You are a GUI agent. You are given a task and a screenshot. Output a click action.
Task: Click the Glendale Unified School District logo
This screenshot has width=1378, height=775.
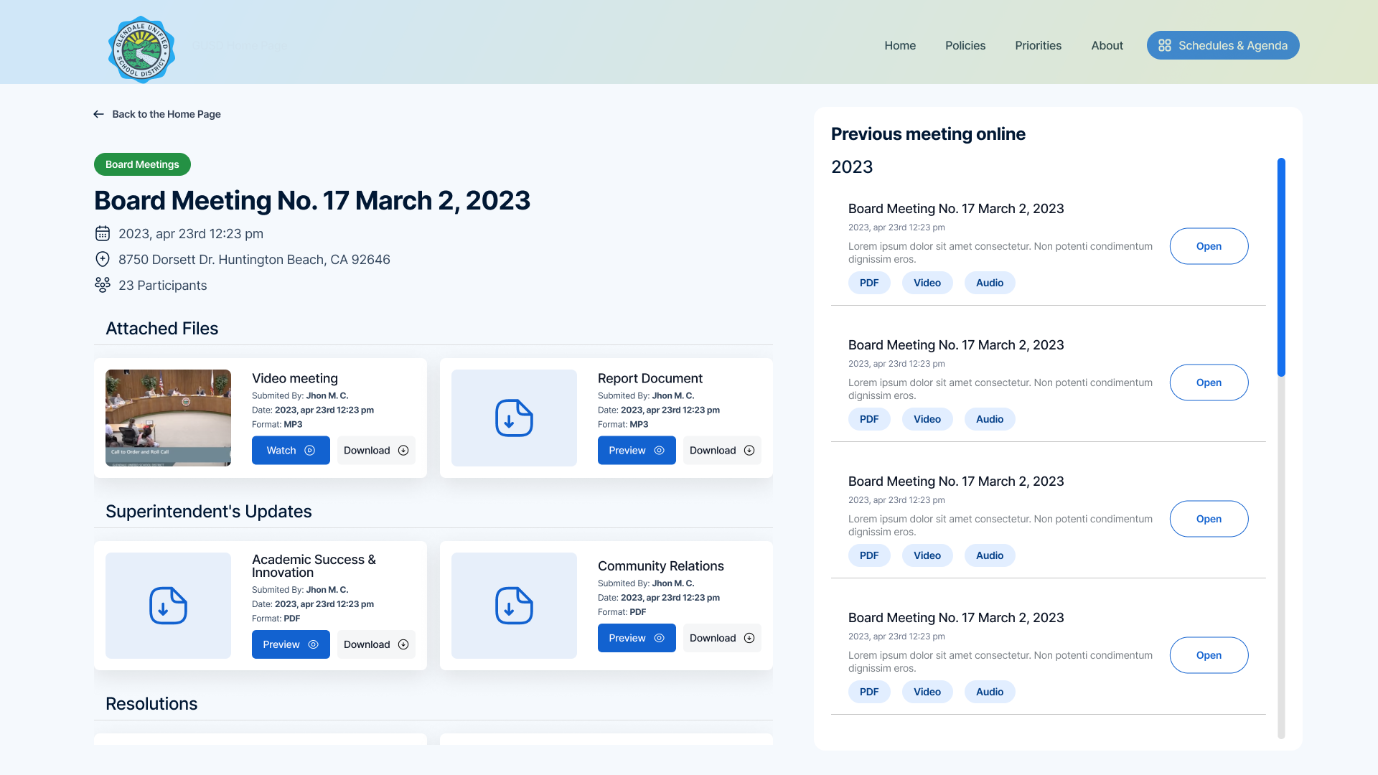[141, 50]
